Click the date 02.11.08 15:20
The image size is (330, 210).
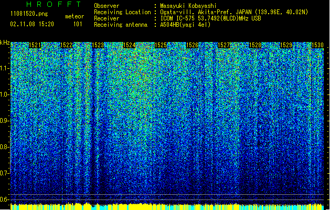[x=32, y=24]
